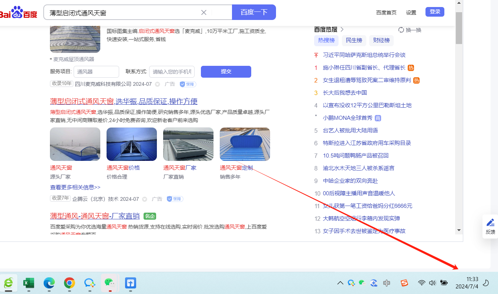The image size is (498, 294).
Task: Open hot search 特斯拉进入江苏省政府用车采购目录
Action: pyautogui.click(x=367, y=143)
